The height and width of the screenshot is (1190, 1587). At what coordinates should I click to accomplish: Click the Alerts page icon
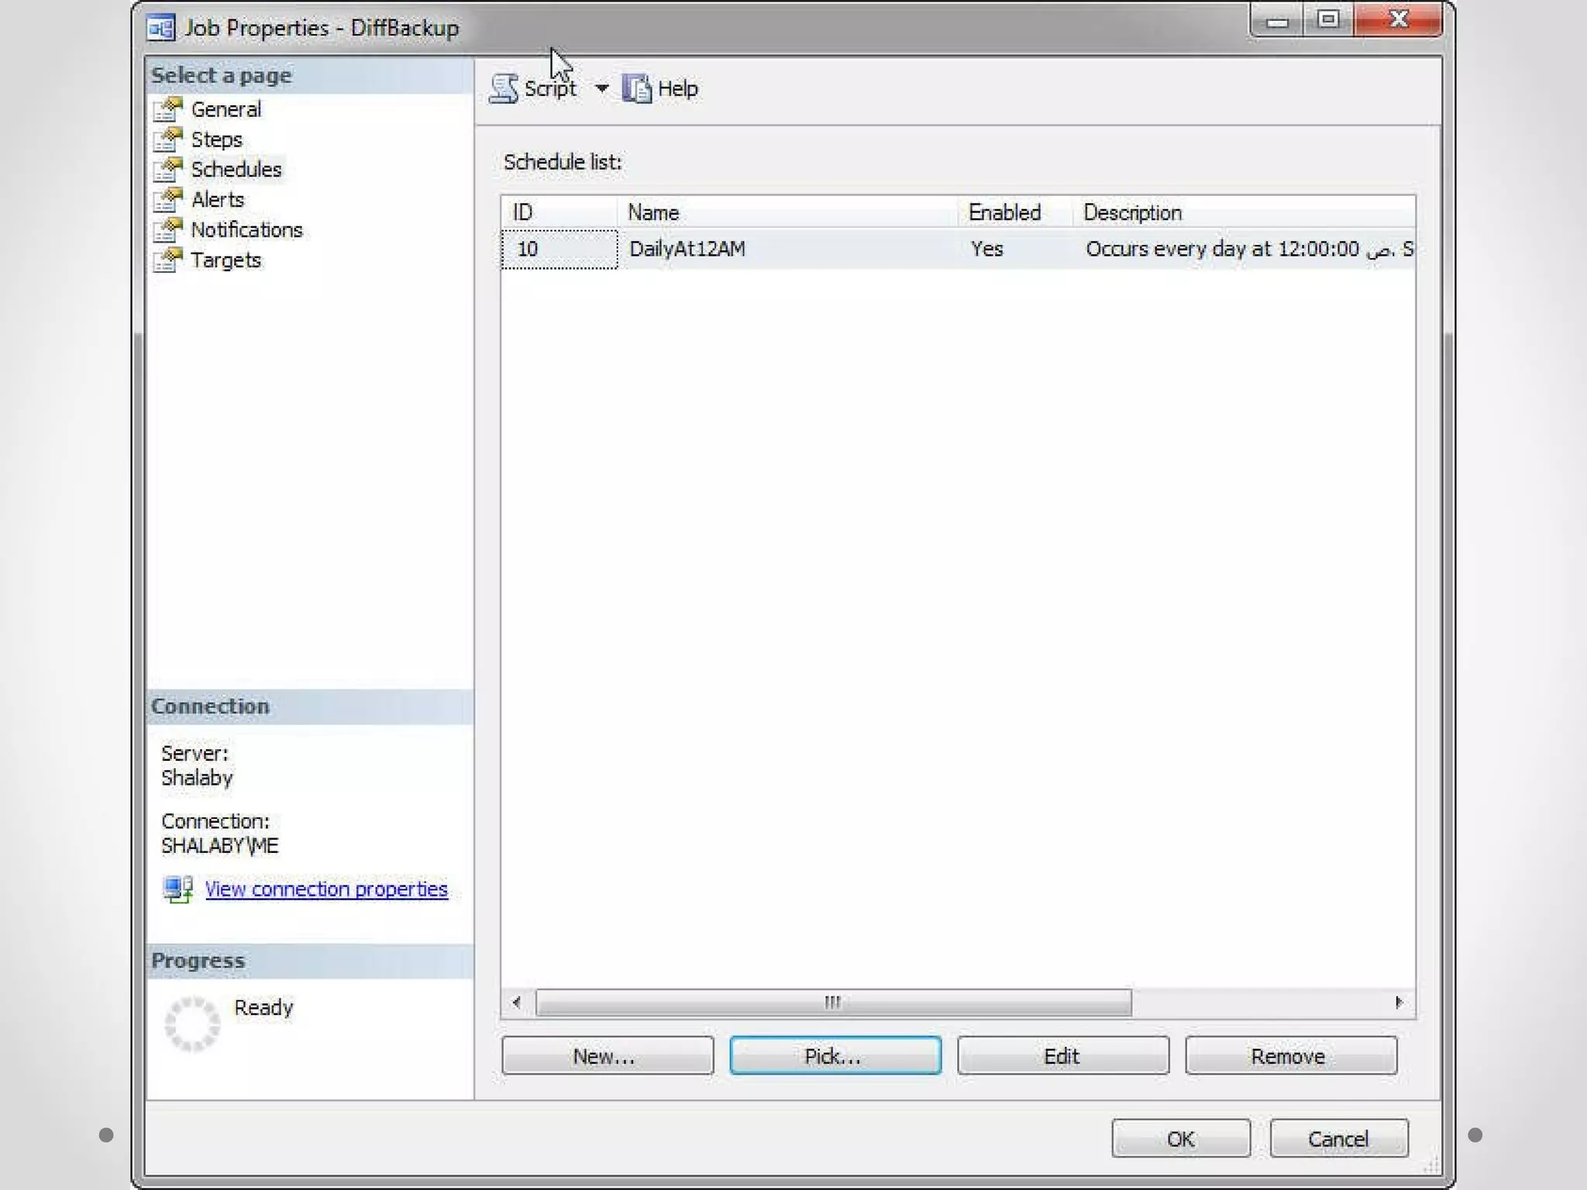coord(168,200)
